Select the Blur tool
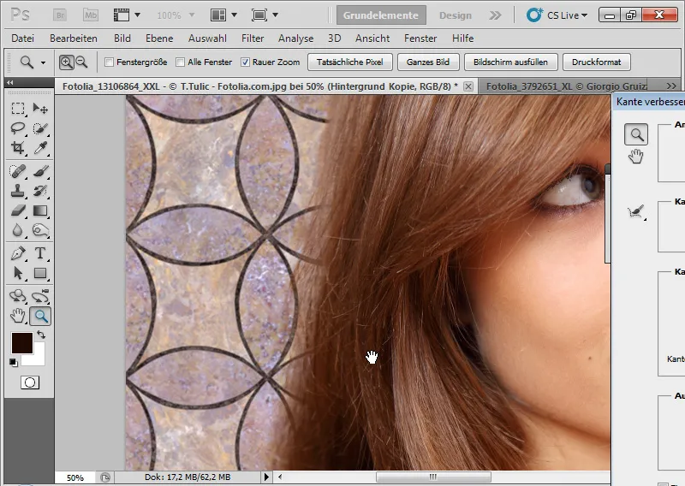Image resolution: width=685 pixels, height=486 pixels. 17,230
